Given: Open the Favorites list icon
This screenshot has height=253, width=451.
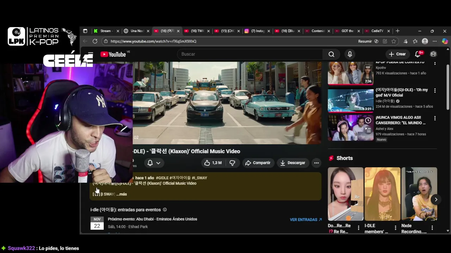Looking at the screenshot, I should 415,41.
